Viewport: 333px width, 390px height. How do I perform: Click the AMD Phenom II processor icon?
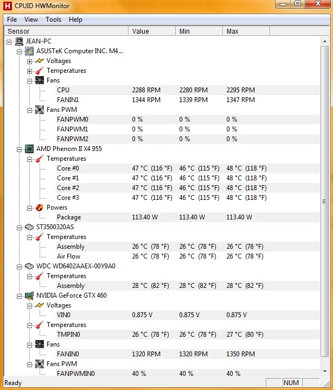[29, 149]
